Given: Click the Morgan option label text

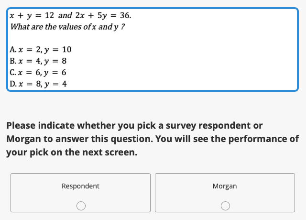Looking at the screenshot, I should coord(225,186).
